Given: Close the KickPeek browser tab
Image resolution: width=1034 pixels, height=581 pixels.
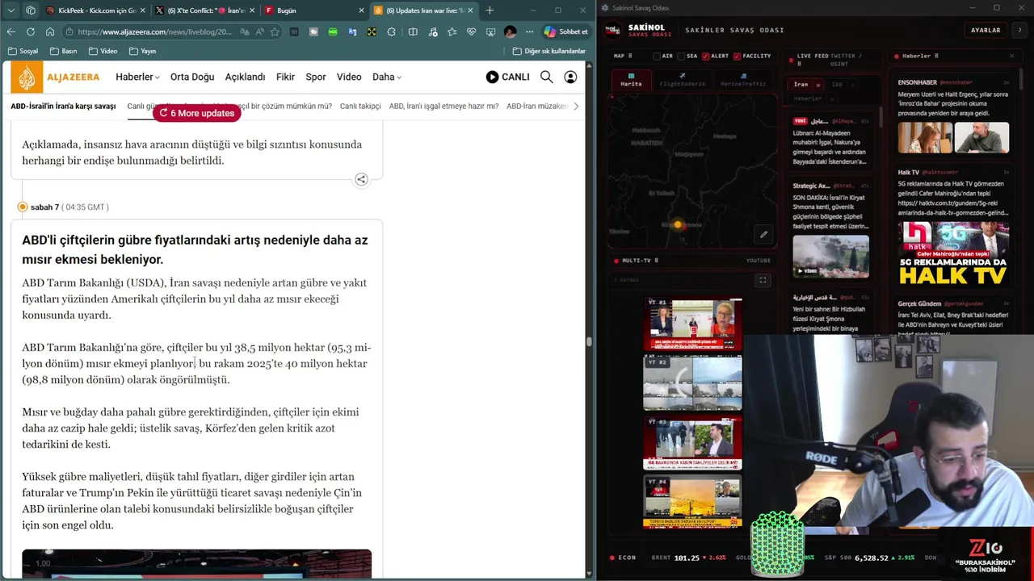Looking at the screenshot, I should (143, 10).
